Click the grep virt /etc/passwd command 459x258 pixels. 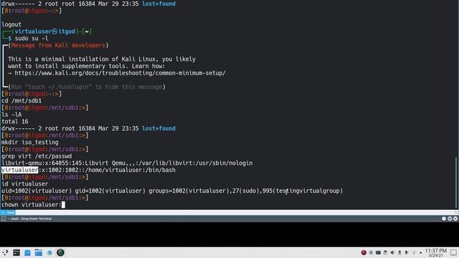click(x=37, y=156)
